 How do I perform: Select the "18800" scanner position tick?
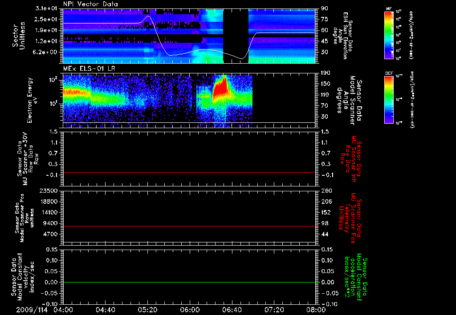(x=48, y=202)
